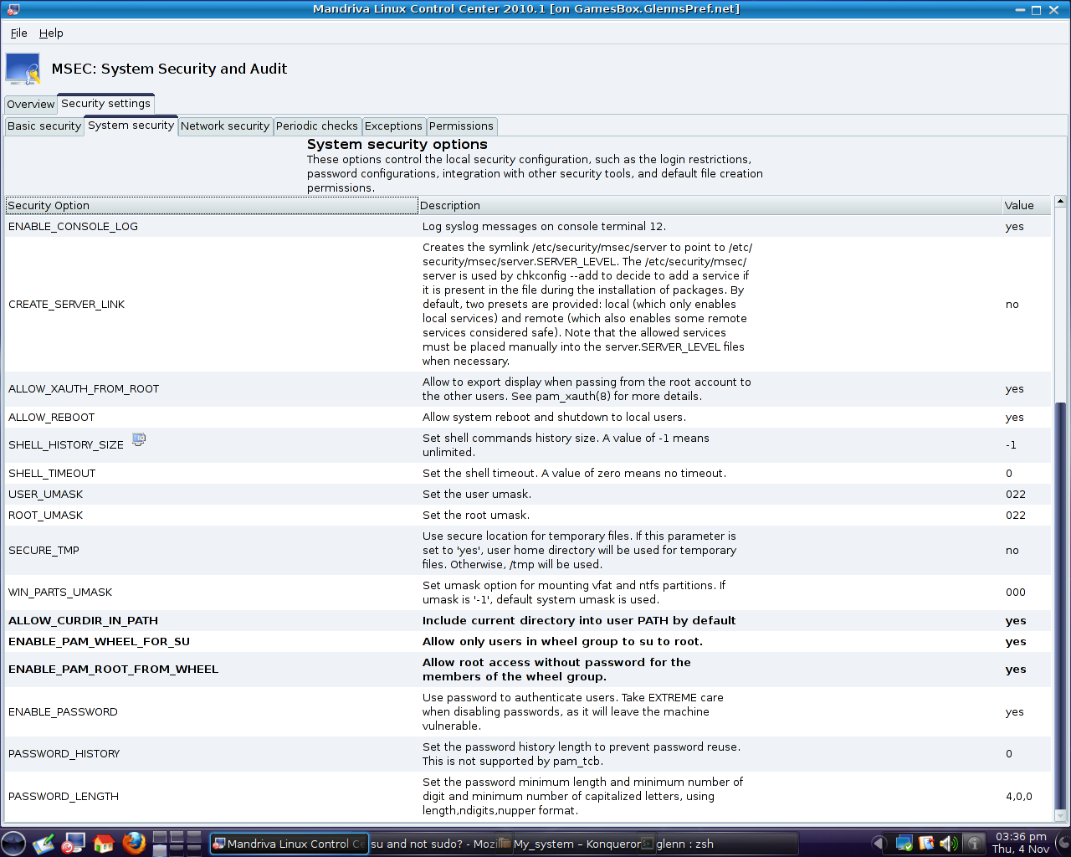Select the USER_UMASK option
Viewport: 1071px width, 857px height.
[x=46, y=494]
